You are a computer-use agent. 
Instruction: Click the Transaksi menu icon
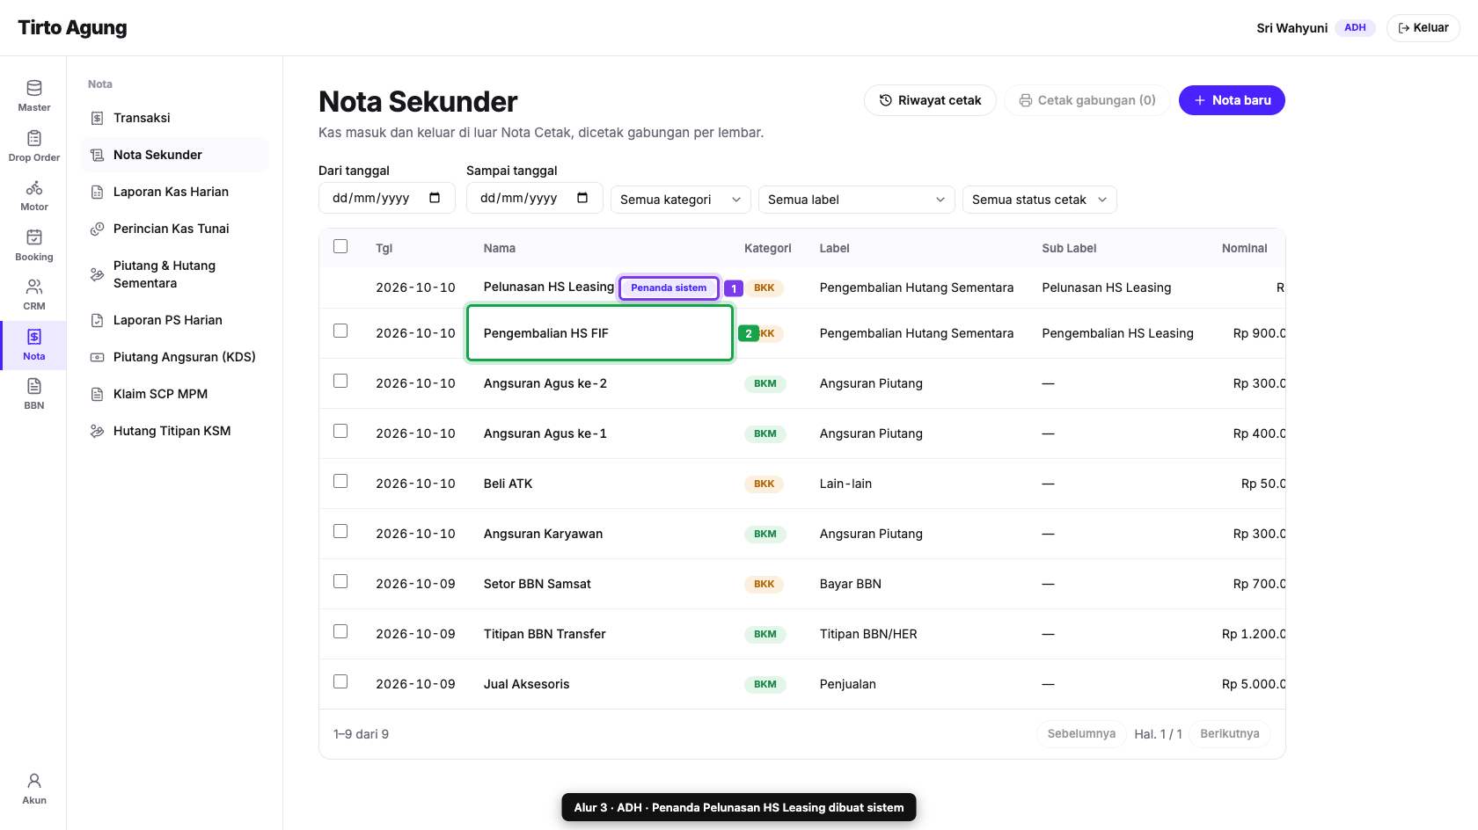pos(98,118)
